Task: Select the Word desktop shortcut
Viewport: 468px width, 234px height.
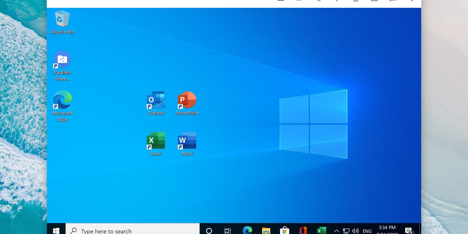Action: [x=187, y=141]
